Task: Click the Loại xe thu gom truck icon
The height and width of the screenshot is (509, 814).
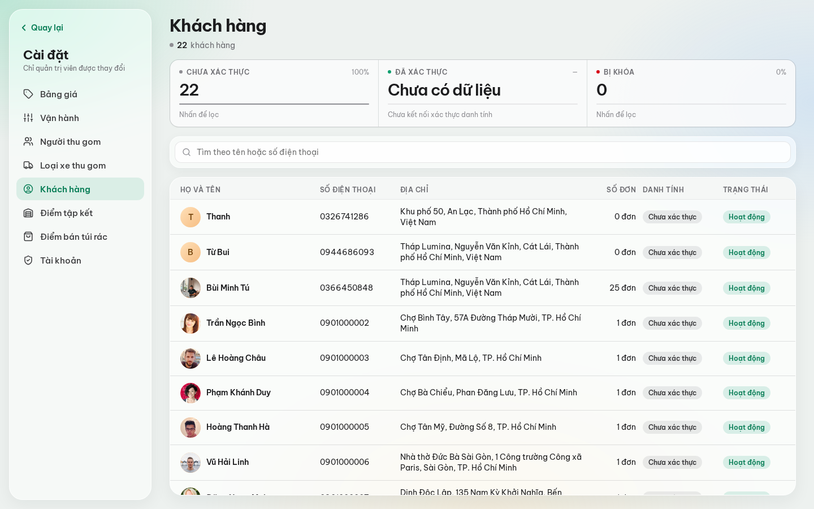Action: point(28,165)
